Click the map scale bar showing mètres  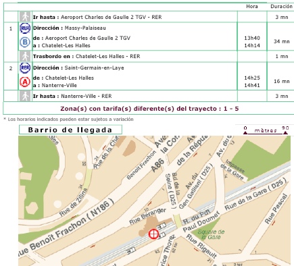click(266, 130)
